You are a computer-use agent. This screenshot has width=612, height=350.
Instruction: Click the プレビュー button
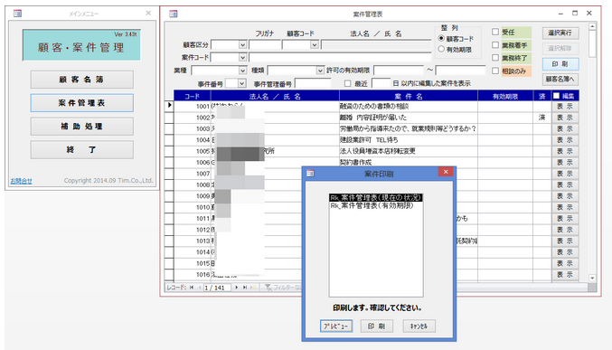(x=336, y=326)
